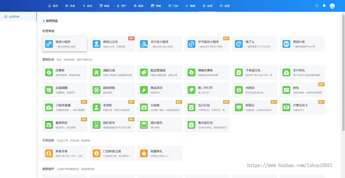Open the 弹窗优惠券 card
This screenshot has height=178, width=345.
[x=207, y=73]
